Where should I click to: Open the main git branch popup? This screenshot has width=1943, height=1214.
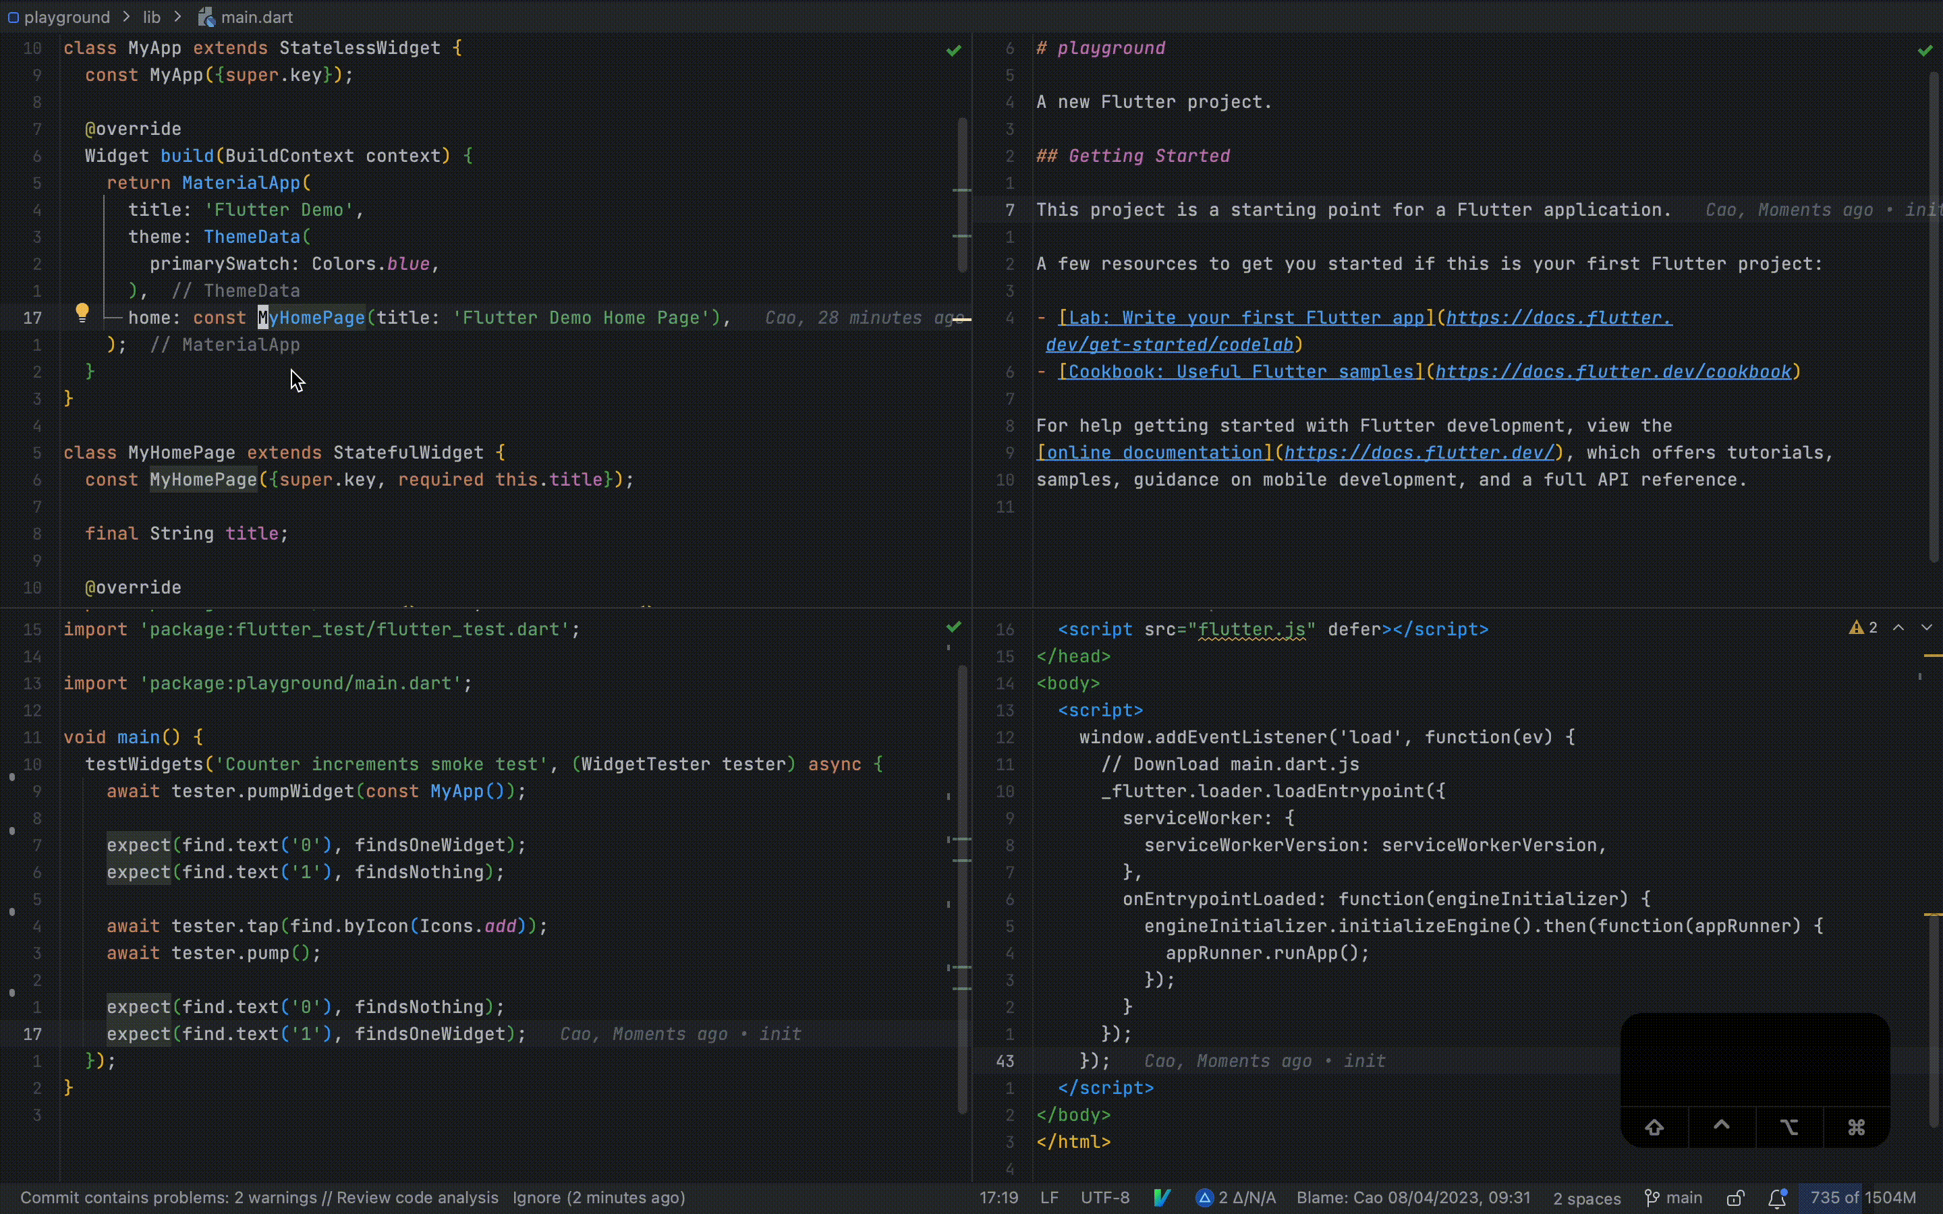tap(1673, 1198)
